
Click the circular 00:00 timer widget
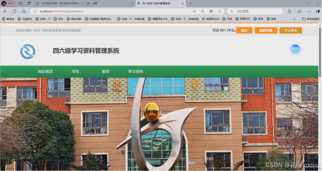coord(295,49)
